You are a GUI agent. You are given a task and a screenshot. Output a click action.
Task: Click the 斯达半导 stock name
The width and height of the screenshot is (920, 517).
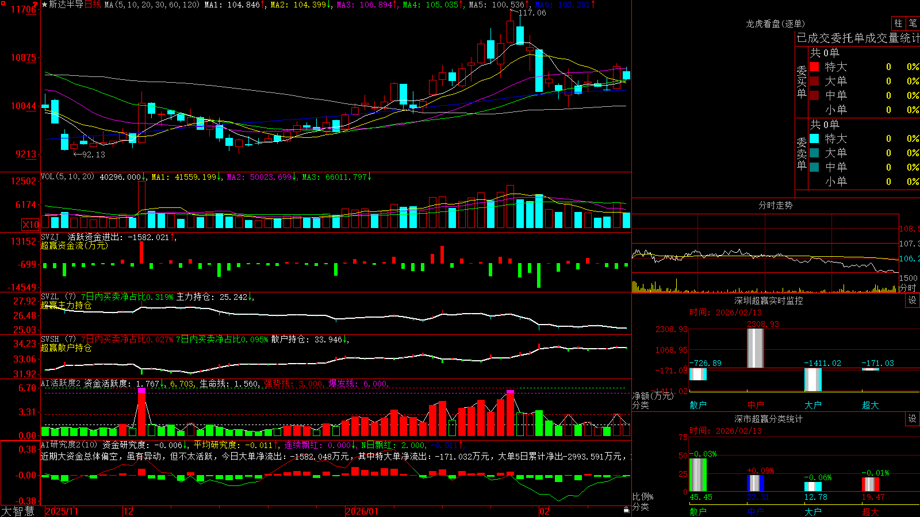coord(66,5)
